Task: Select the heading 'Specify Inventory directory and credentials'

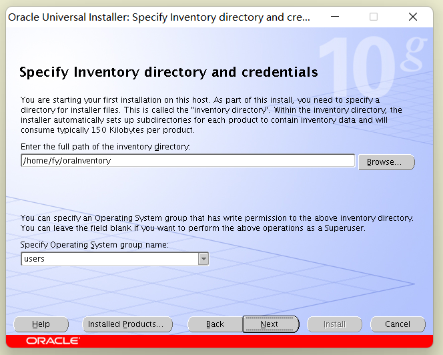Action: point(169,72)
